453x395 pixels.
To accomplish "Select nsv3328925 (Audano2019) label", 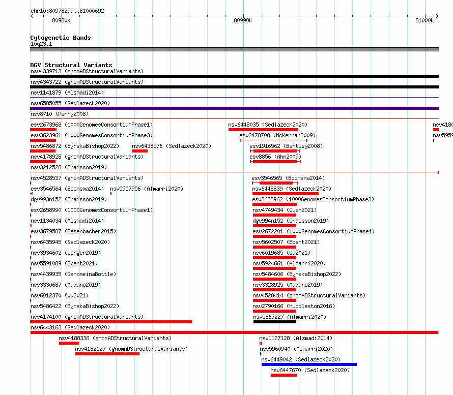I will pos(288,285).
